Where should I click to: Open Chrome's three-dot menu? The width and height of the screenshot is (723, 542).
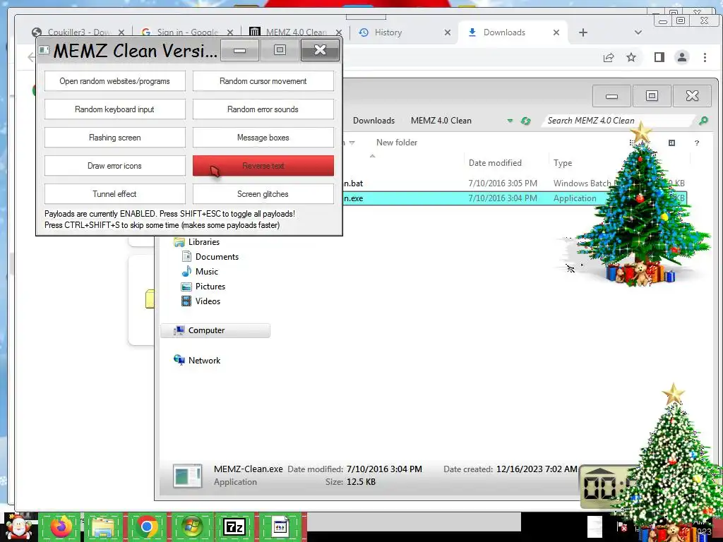(x=705, y=57)
